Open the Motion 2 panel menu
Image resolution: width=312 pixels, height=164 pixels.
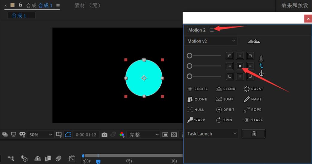click(212, 30)
